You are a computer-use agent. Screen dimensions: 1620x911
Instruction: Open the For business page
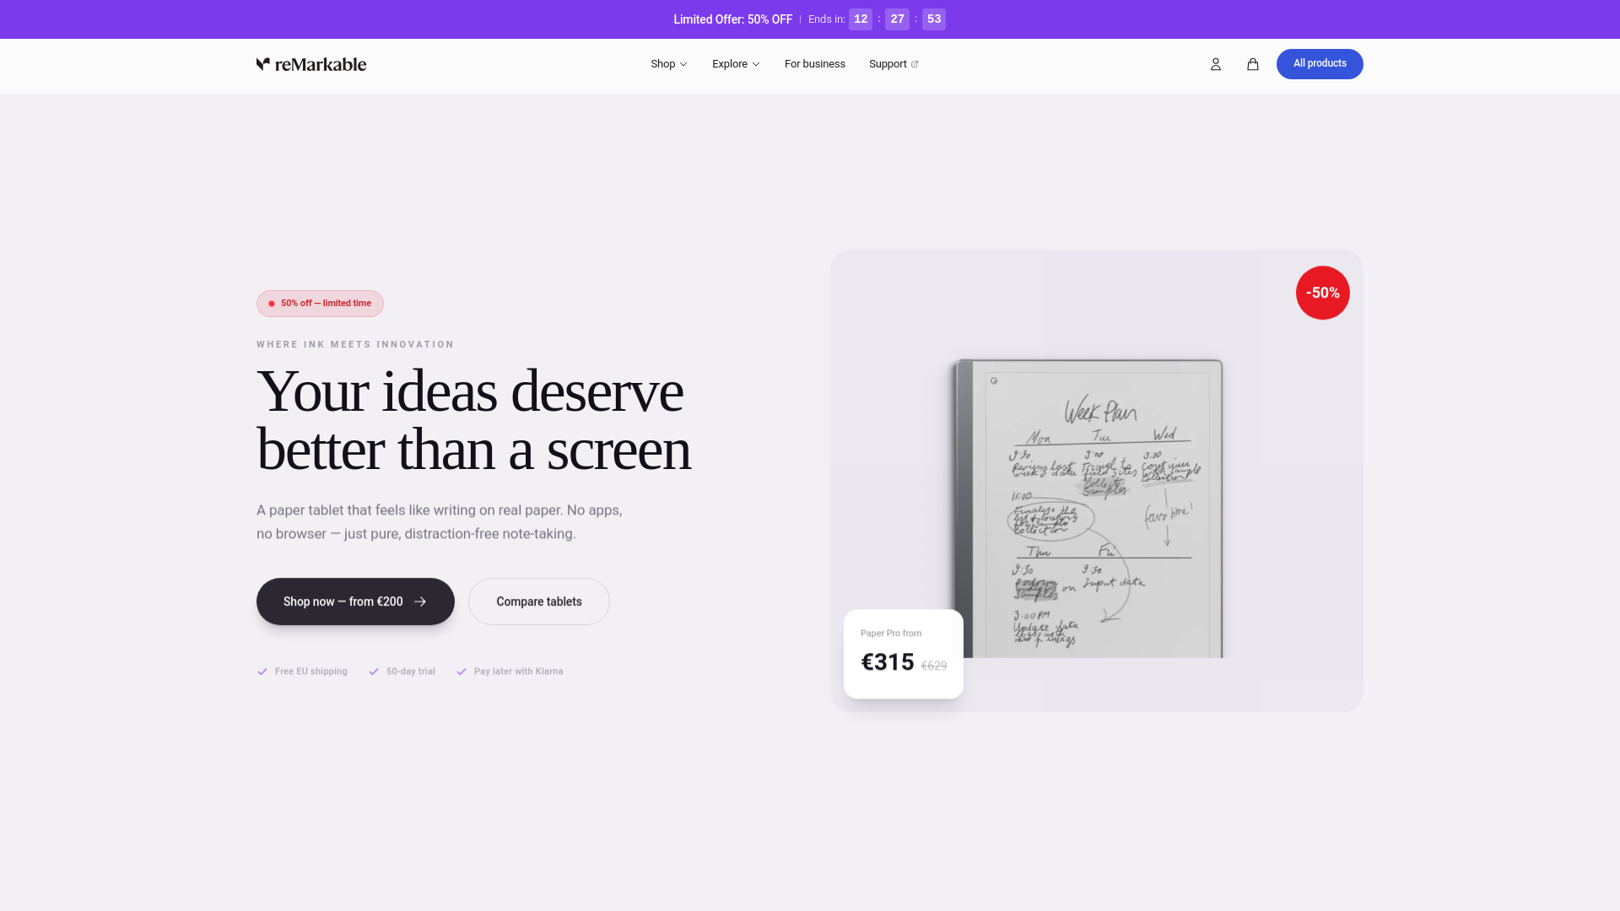(815, 64)
